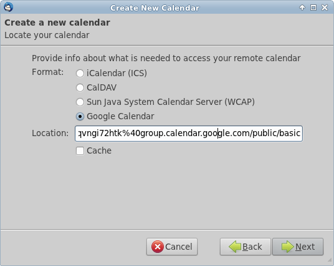The image size is (334, 266).
Task: Select the iCalendar (ICS) format radio button
Action: (80, 73)
